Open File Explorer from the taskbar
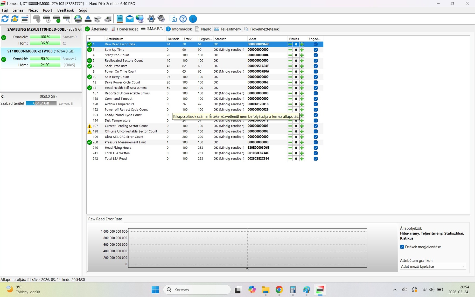The image size is (475, 297). click(x=266, y=290)
